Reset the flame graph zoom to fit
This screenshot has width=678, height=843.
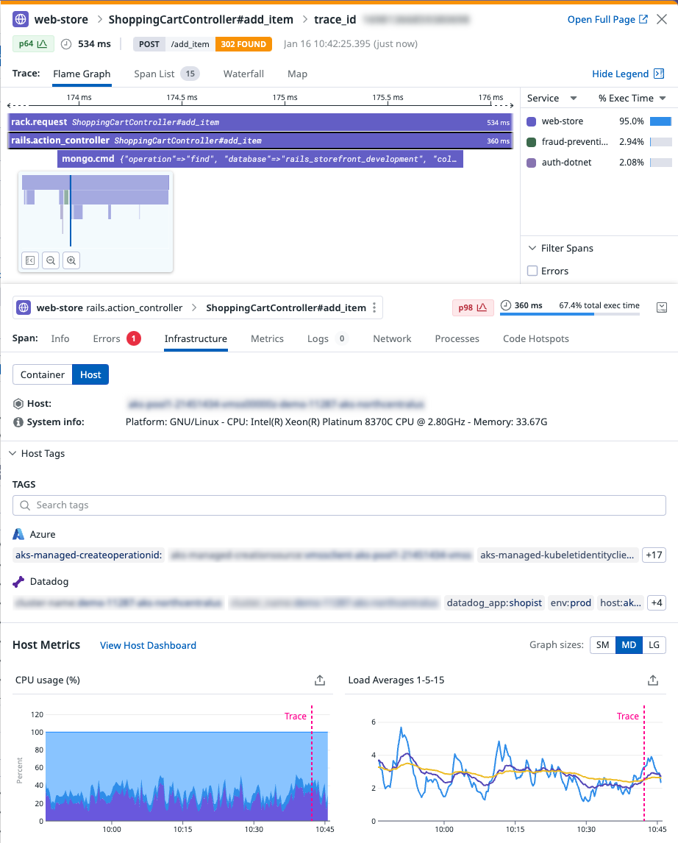click(30, 260)
